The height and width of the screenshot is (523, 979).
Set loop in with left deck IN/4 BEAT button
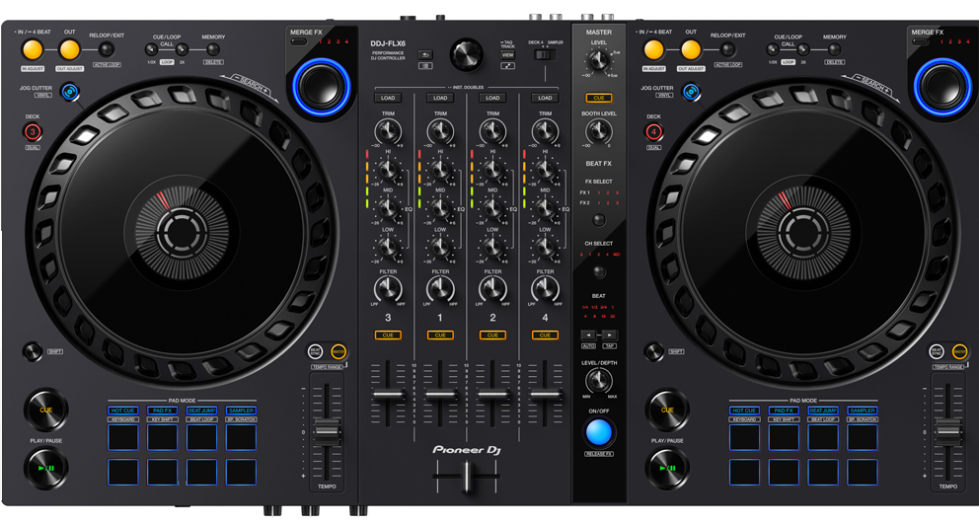33,50
